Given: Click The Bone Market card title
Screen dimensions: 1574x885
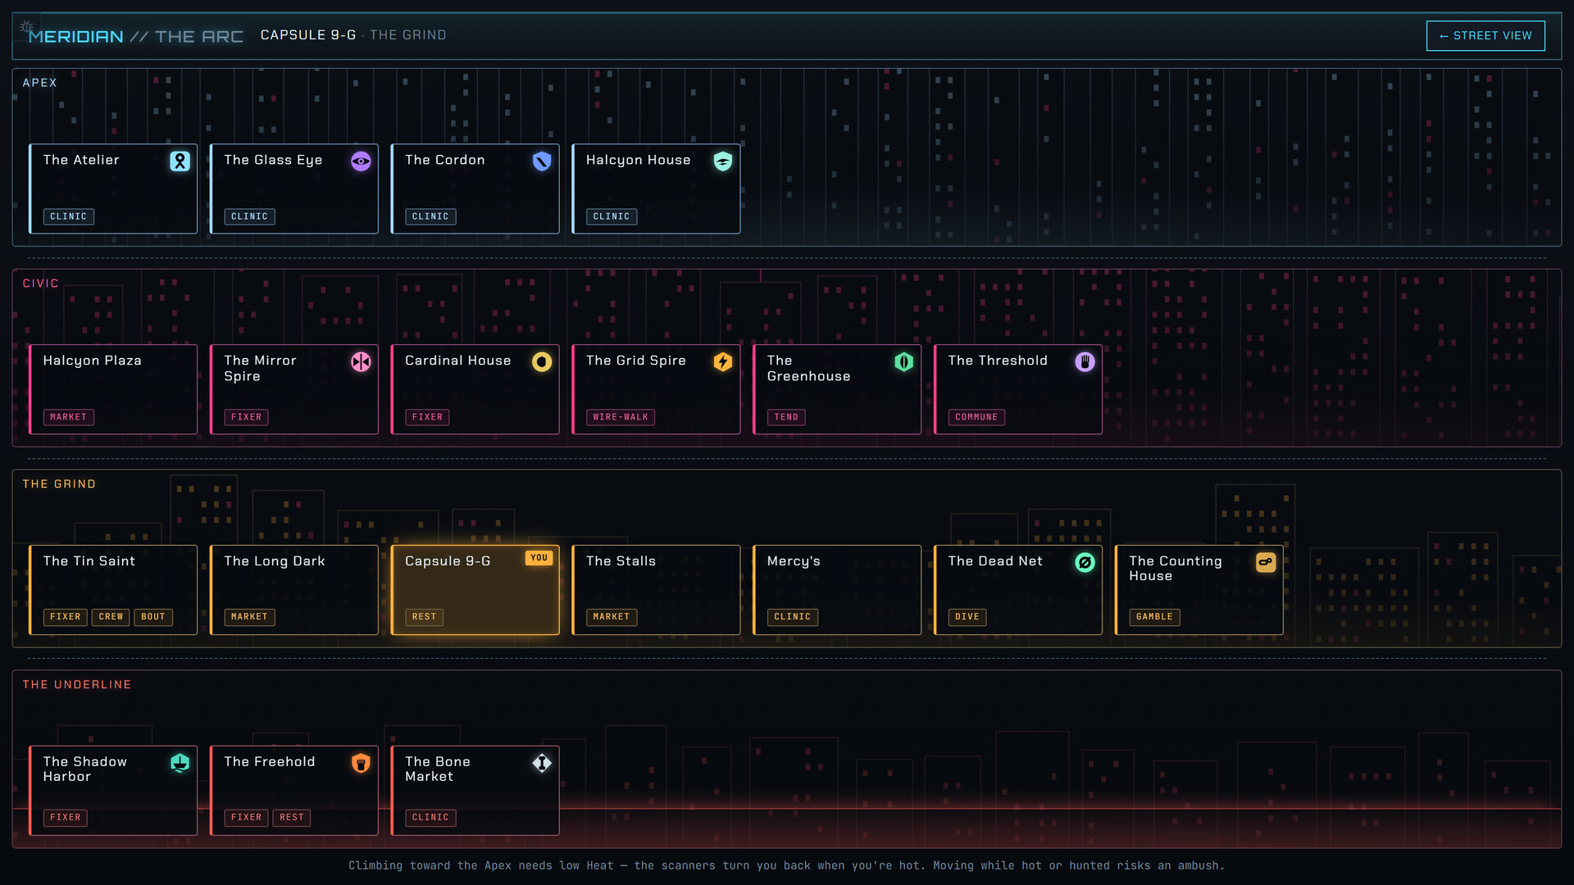Looking at the screenshot, I should point(438,769).
